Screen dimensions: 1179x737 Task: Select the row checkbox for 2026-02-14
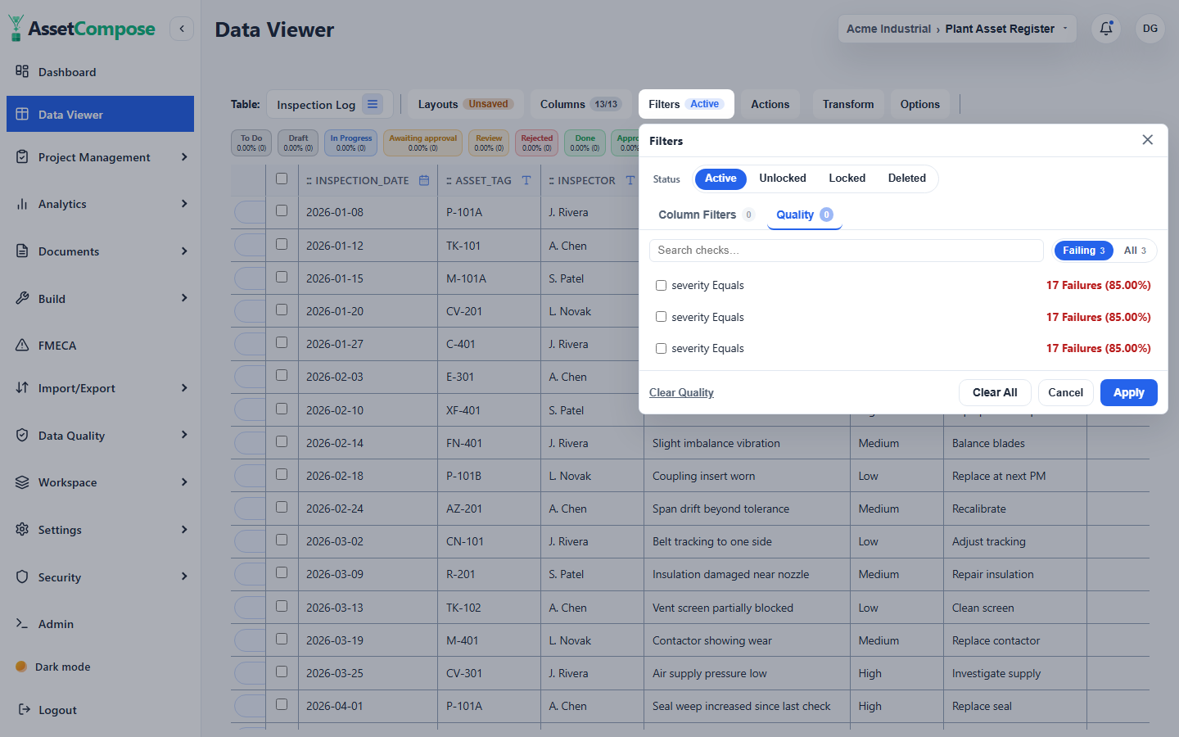(282, 441)
